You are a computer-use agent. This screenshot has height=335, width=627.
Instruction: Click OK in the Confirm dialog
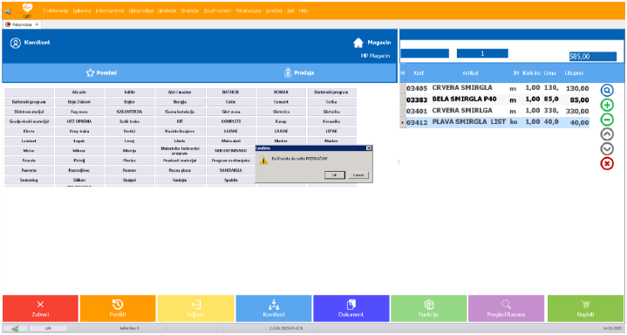[335, 174]
